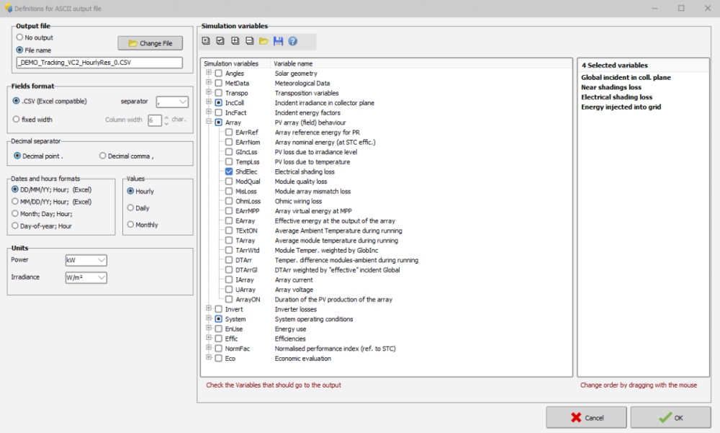Click the output file name field
The image size is (720, 433).
pyautogui.click(x=99, y=63)
